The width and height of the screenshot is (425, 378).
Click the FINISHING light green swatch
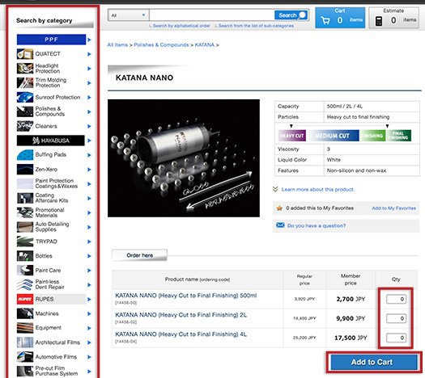(372, 136)
